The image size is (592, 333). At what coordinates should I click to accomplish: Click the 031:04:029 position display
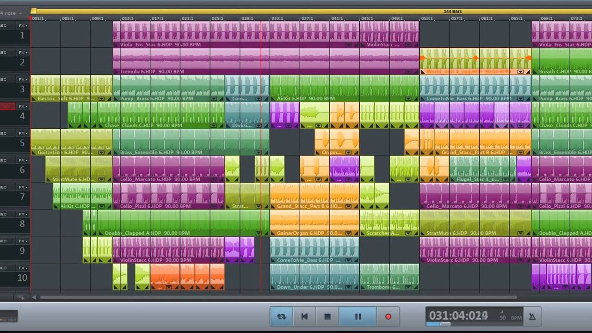point(458,315)
